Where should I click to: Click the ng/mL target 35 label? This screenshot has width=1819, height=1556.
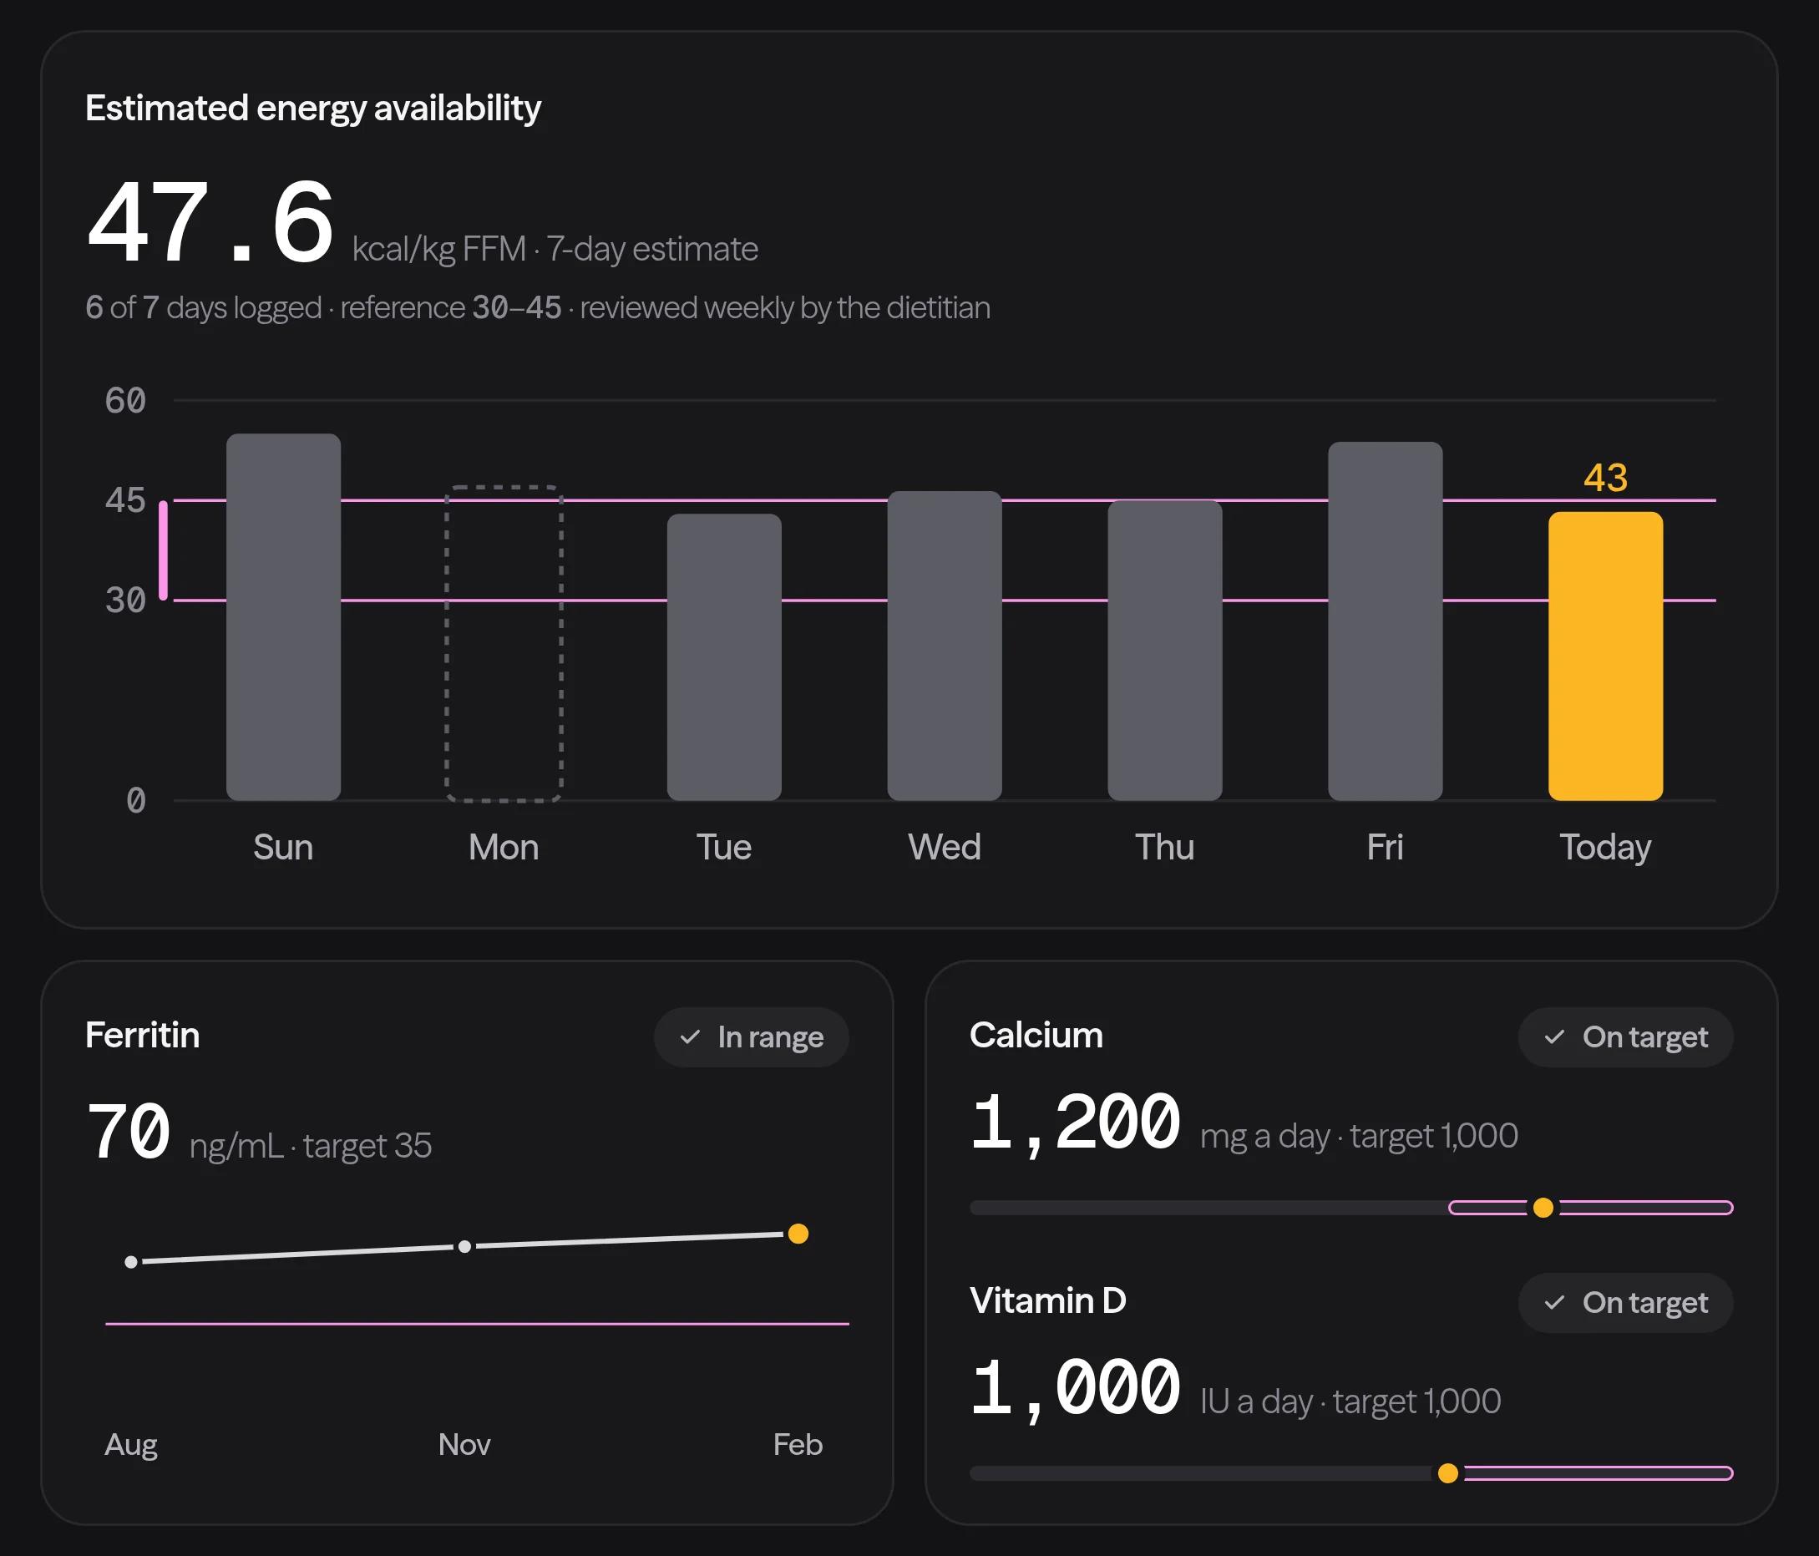311,1146
